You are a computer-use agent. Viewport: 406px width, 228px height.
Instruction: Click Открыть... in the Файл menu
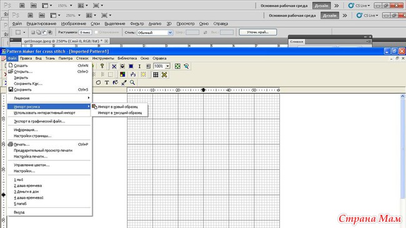coord(23,71)
